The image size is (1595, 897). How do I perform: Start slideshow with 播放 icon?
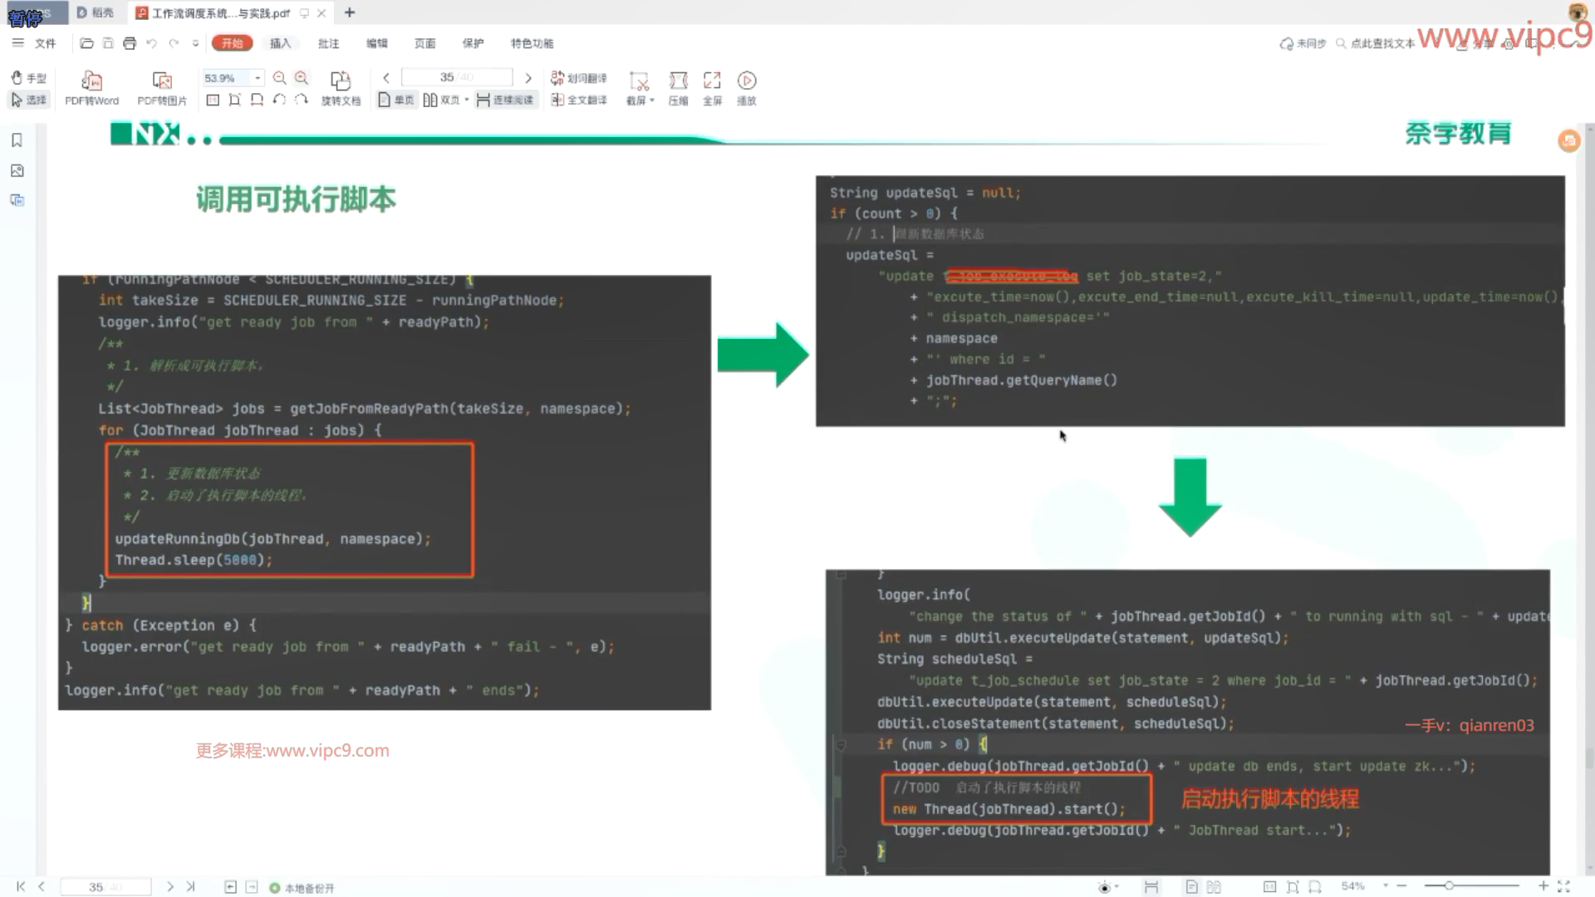pyautogui.click(x=747, y=81)
